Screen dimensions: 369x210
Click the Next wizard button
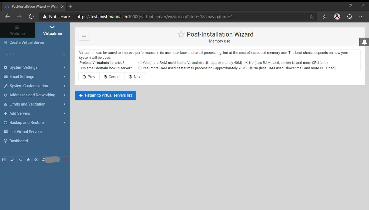(x=135, y=77)
